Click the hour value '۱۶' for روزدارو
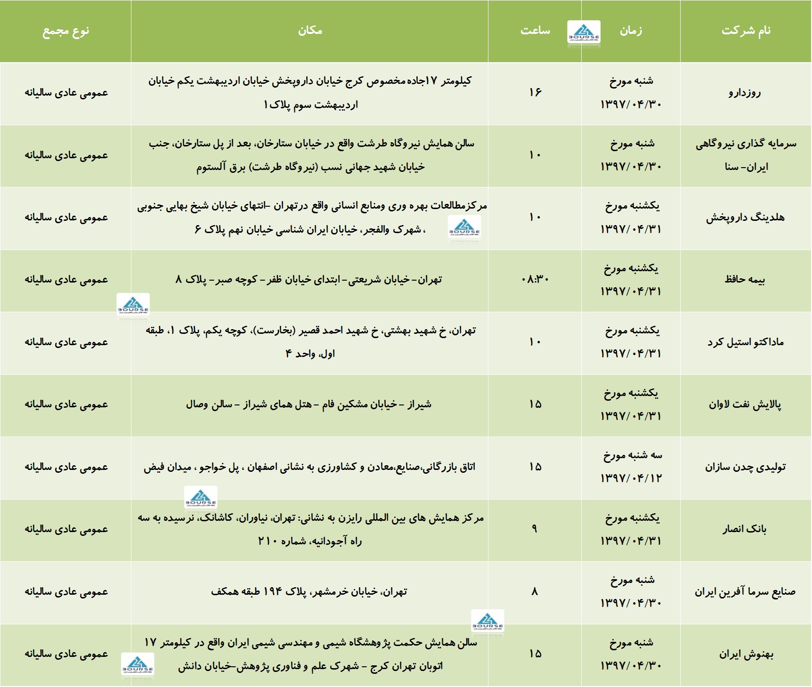Image resolution: width=812 pixels, height=687 pixels. click(x=535, y=93)
